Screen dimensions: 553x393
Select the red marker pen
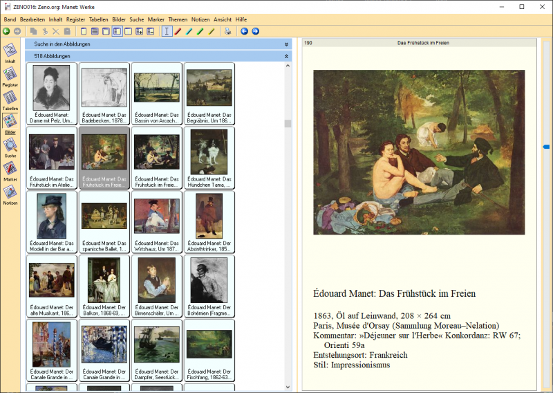178,31
